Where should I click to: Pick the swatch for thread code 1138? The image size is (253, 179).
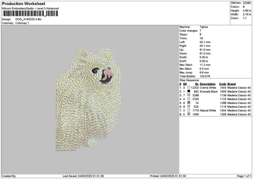point(188,95)
